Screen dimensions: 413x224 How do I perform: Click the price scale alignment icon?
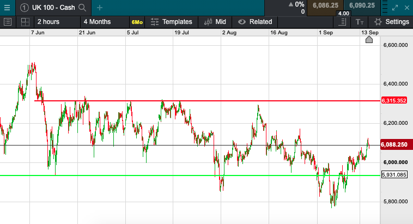point(342,22)
